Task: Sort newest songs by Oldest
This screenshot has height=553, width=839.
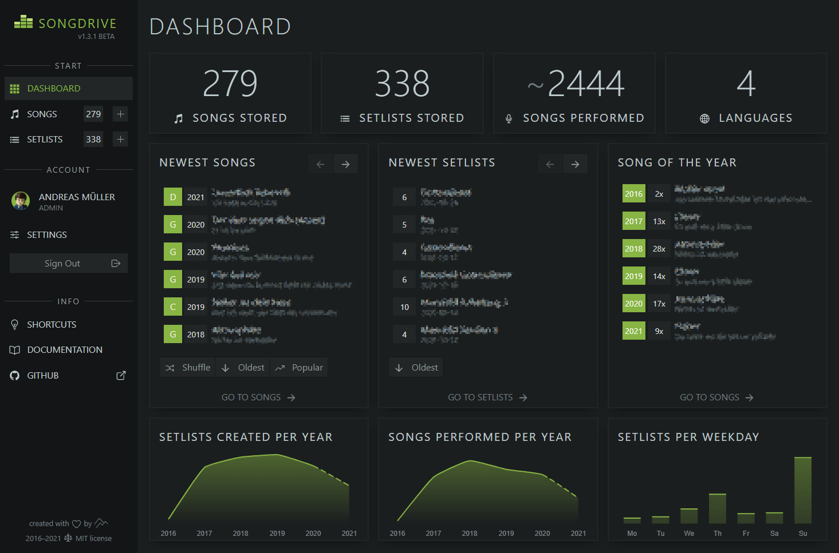Action: [x=243, y=367]
